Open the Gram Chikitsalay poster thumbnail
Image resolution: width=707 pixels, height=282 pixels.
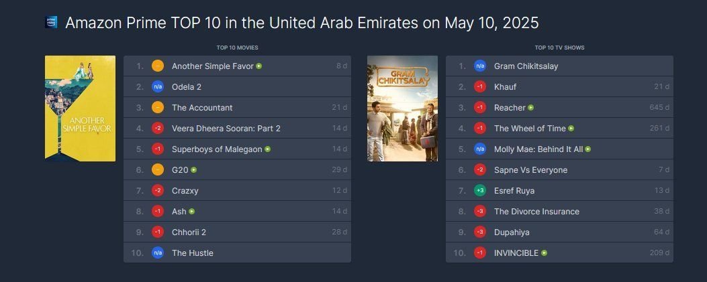[402, 109]
